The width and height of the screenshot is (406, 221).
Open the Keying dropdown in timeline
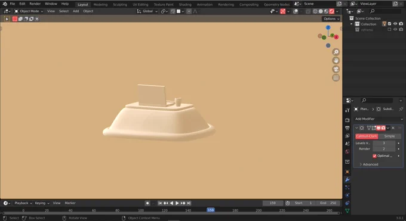point(42,203)
